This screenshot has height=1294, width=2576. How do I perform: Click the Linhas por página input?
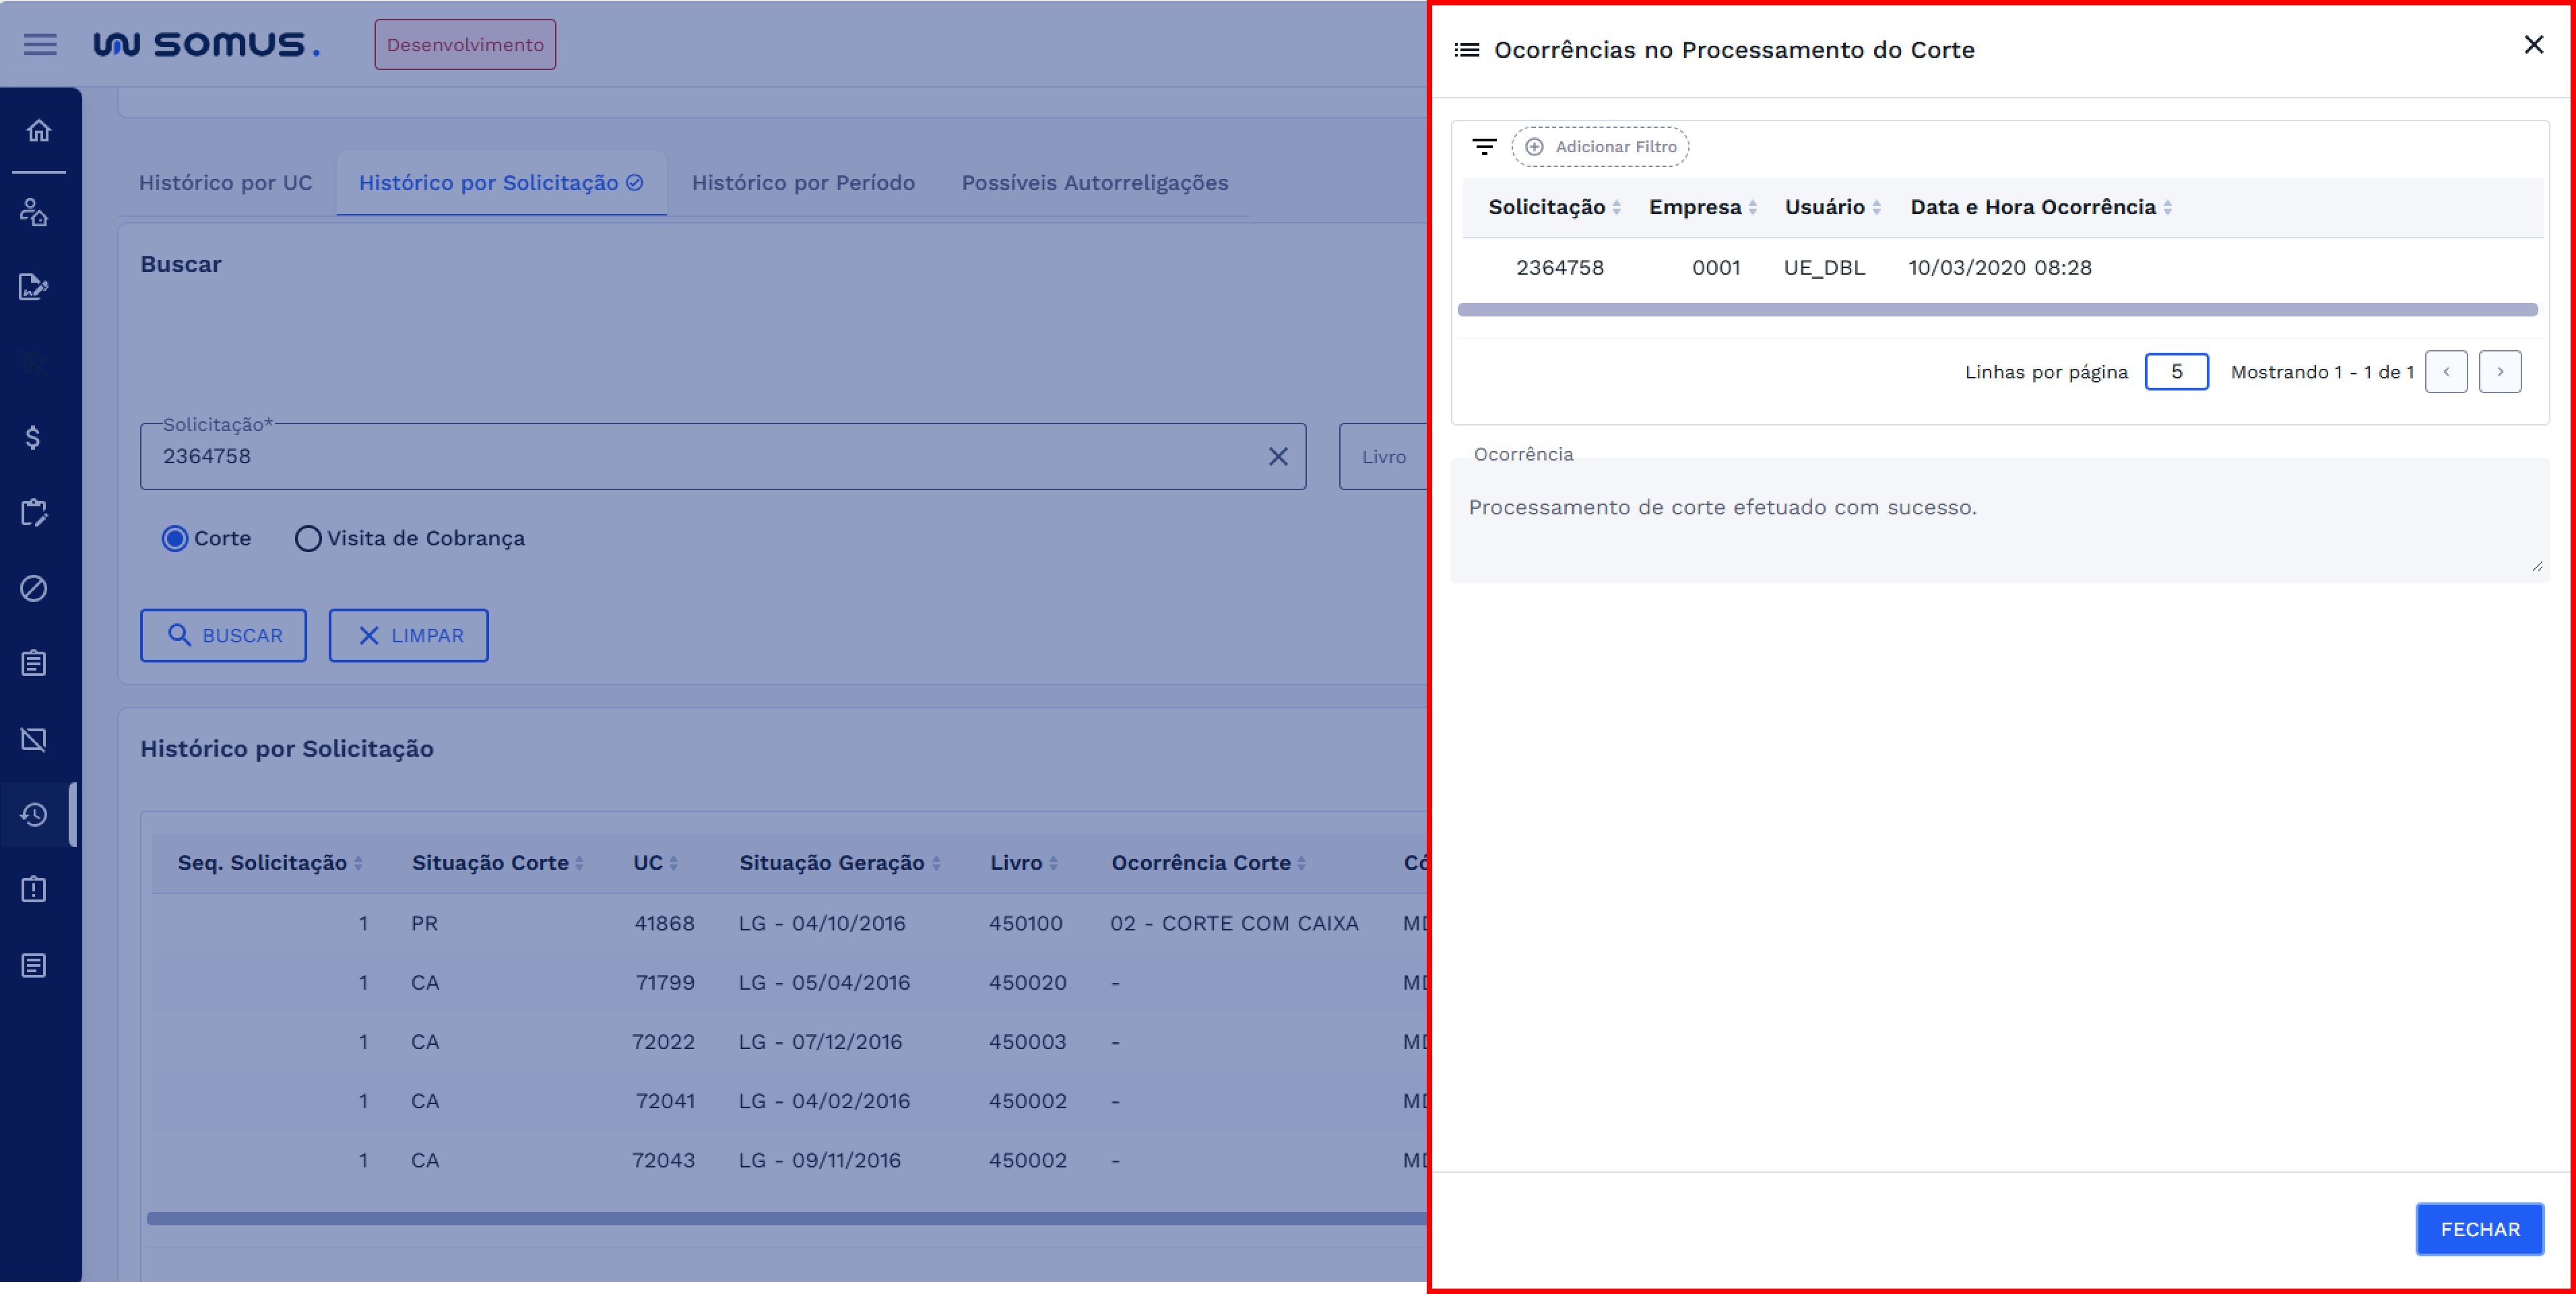pyautogui.click(x=2176, y=372)
